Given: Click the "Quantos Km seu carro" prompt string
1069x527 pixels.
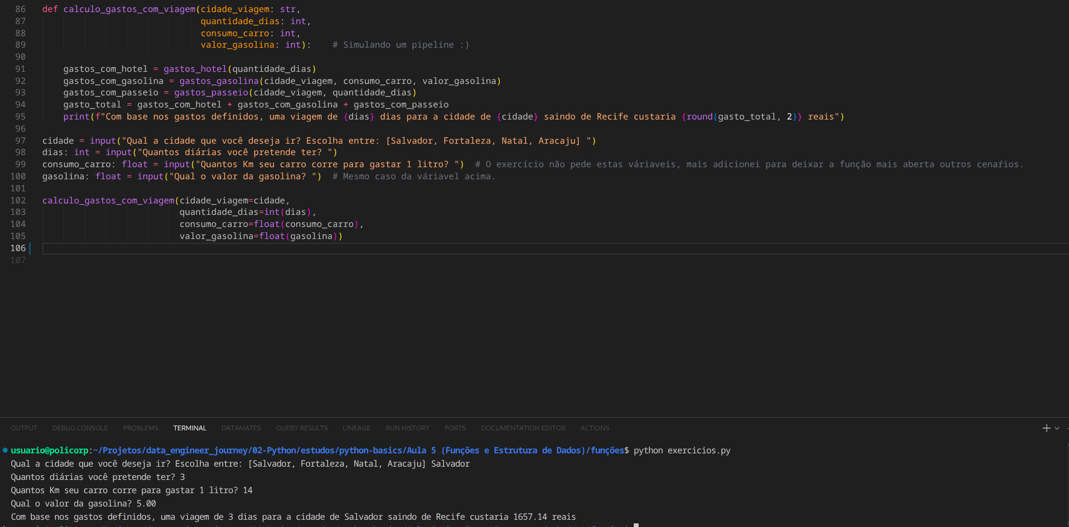Looking at the screenshot, I should (327, 164).
